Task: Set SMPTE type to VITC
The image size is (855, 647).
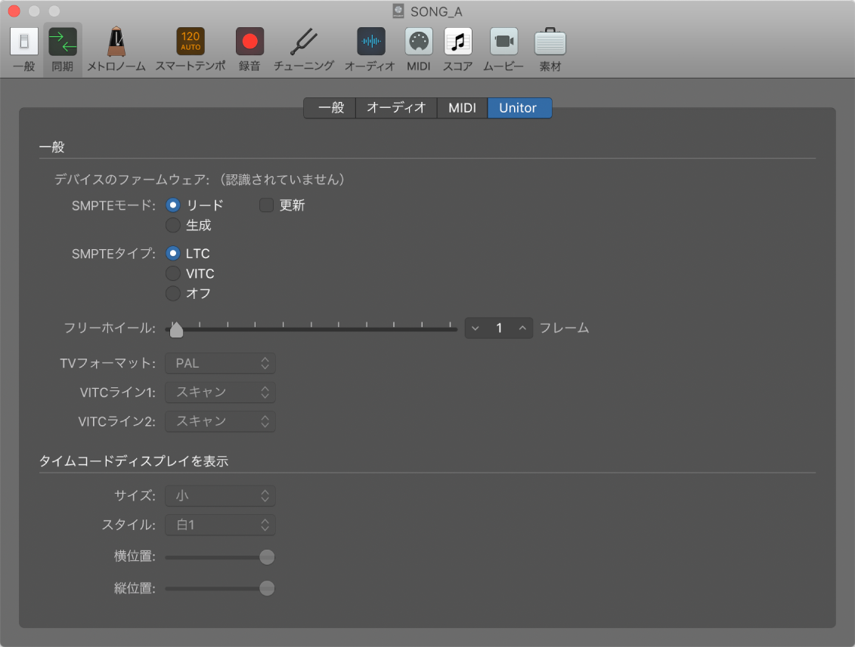Action: pyautogui.click(x=173, y=273)
